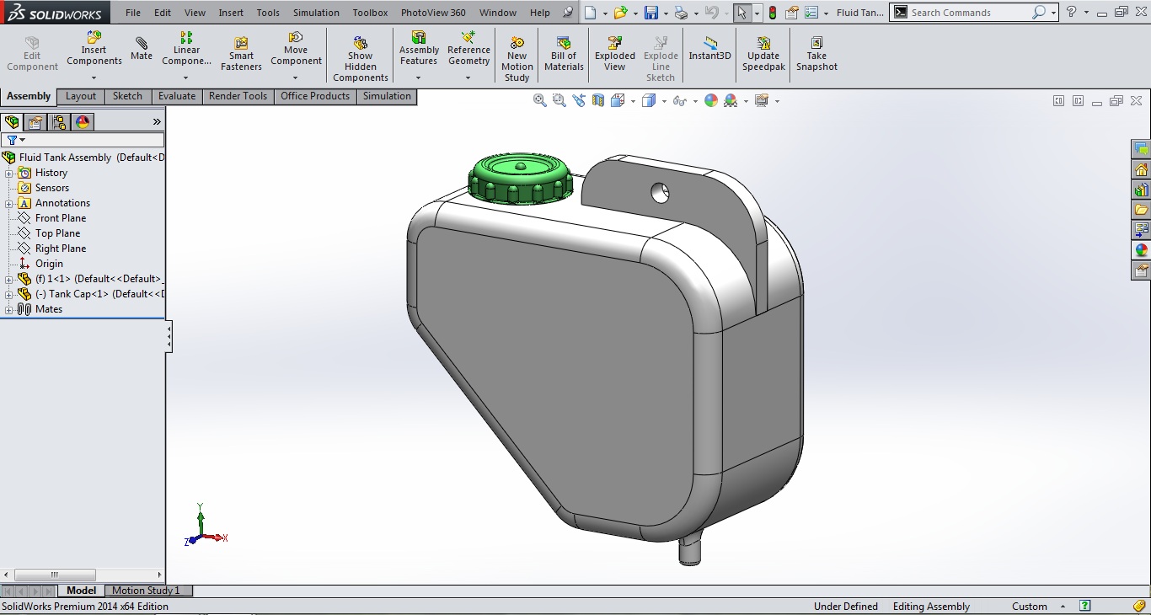Click Show Hidden Components
This screenshot has height=615, width=1151.
coord(361,59)
